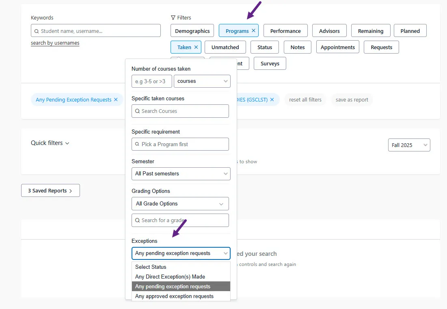Click the Search Courses magnifier icon
The height and width of the screenshot is (309, 447).
[x=137, y=111]
